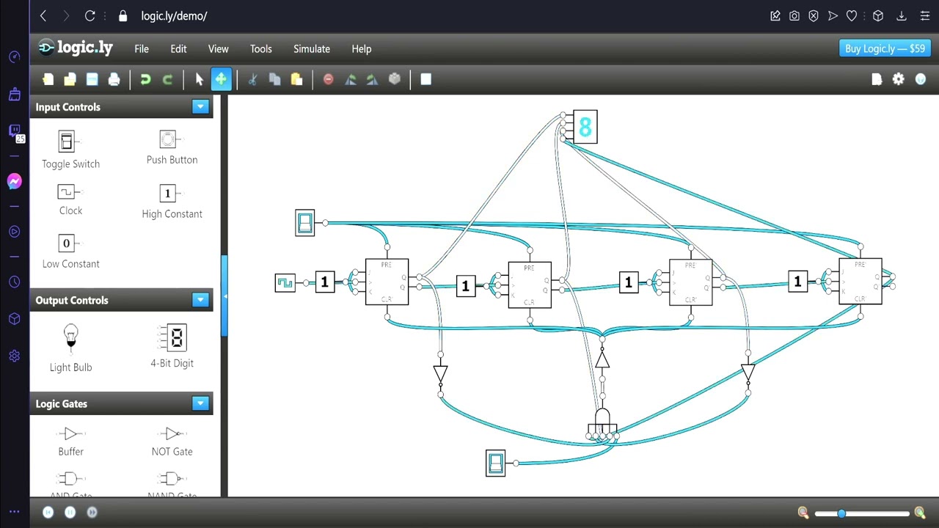
Task: Click the integrated circuit cube icon
Action: pos(395,79)
